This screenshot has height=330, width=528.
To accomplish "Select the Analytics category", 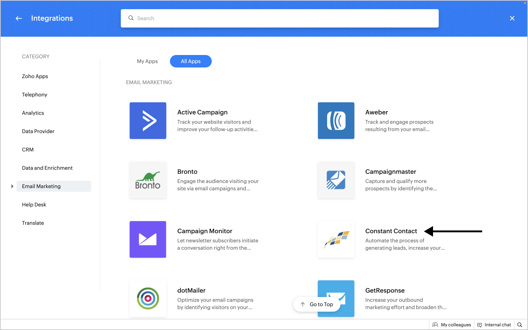I will (x=33, y=113).
